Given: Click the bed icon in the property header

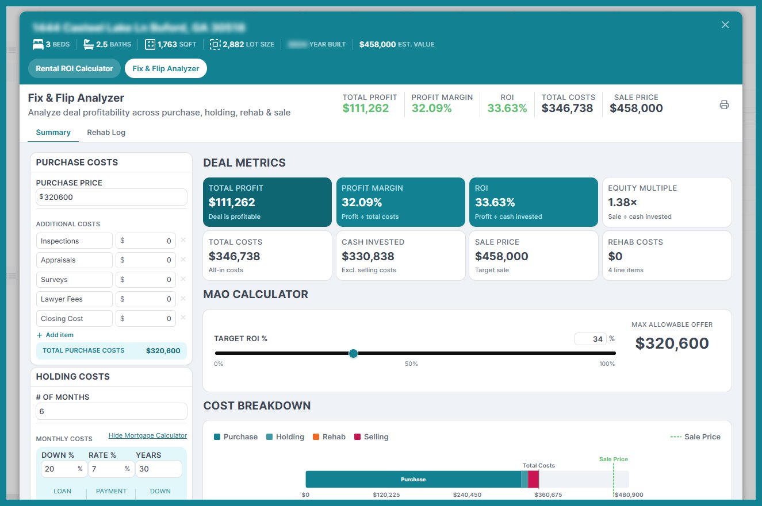Looking at the screenshot, I should [x=37, y=44].
